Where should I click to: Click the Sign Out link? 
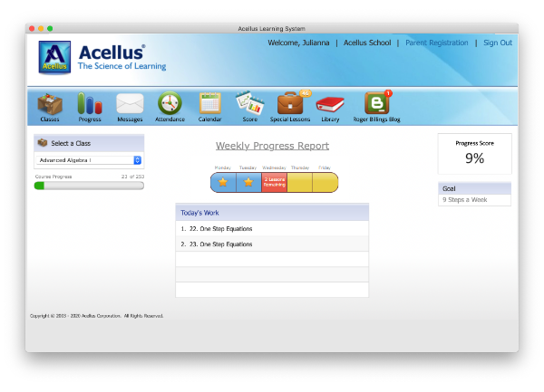[x=498, y=43]
